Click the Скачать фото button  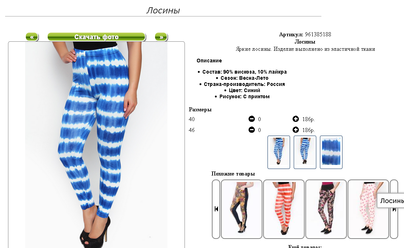(96, 37)
